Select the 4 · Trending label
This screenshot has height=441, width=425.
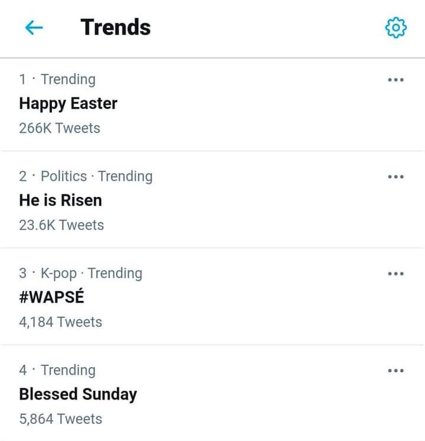click(57, 371)
